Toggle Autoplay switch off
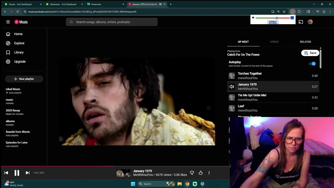Image resolution: width=334 pixels, height=188 pixels. (x=312, y=64)
